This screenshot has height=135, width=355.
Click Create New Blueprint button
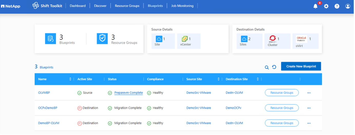(x=301, y=66)
